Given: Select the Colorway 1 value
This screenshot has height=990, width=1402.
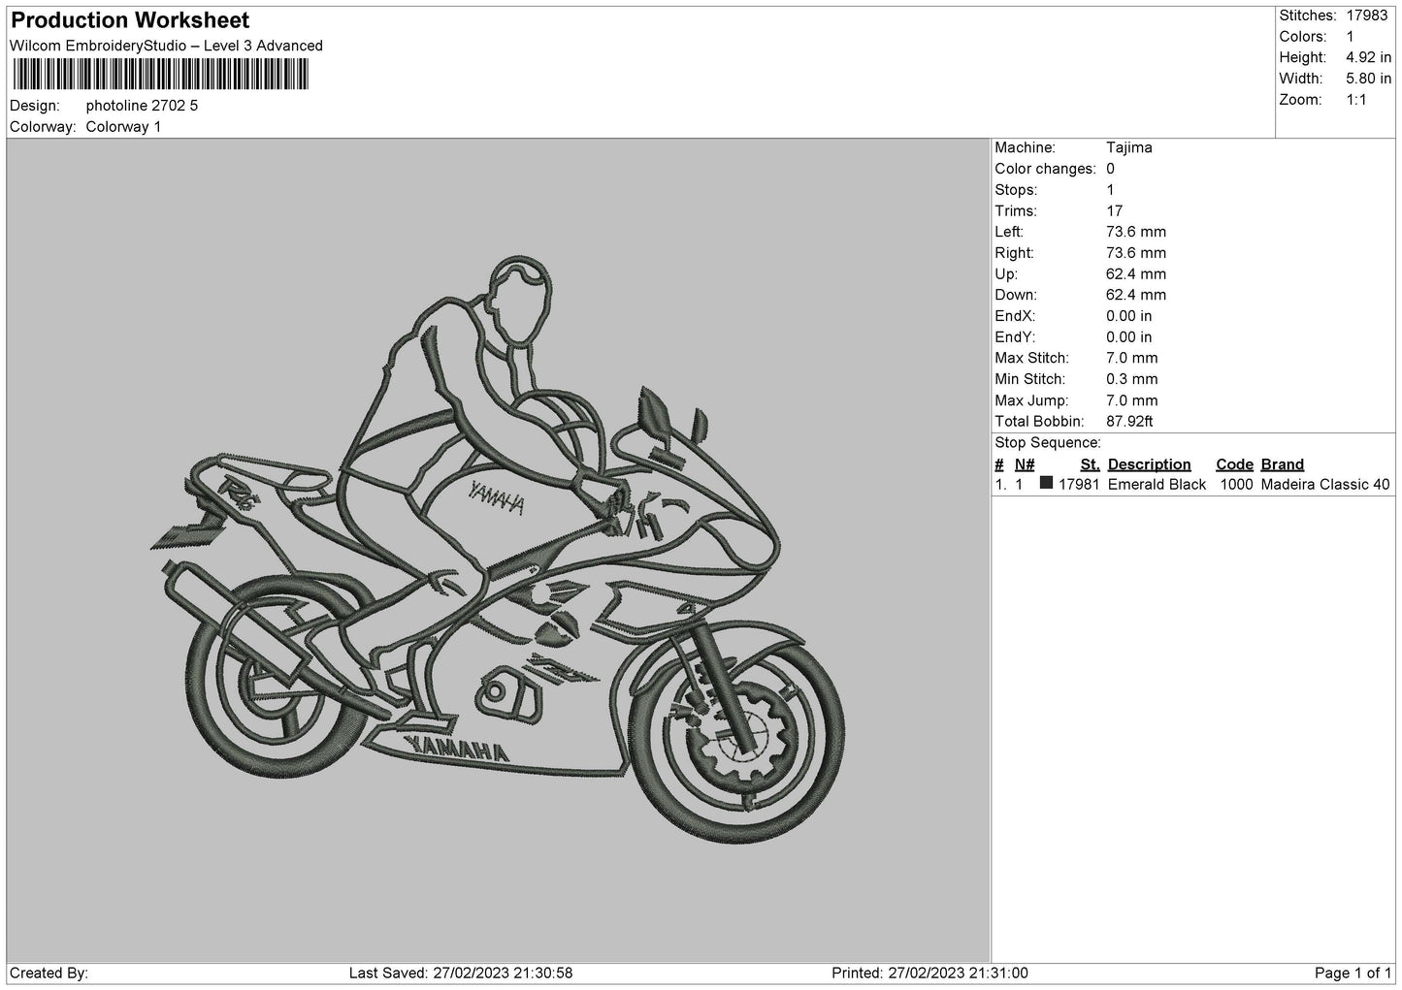Looking at the screenshot, I should pyautogui.click(x=123, y=127).
